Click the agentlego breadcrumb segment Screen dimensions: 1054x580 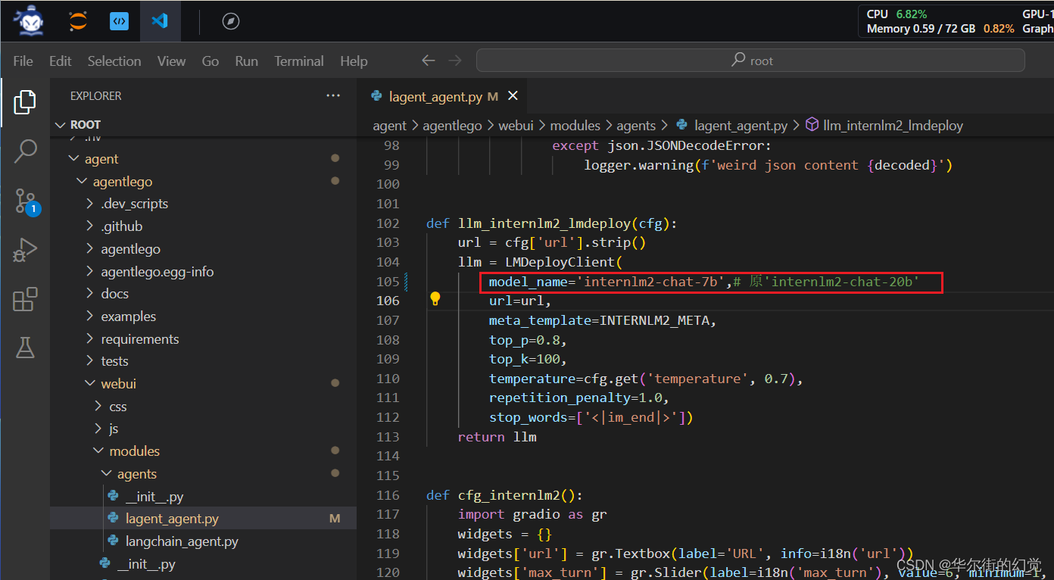point(452,126)
